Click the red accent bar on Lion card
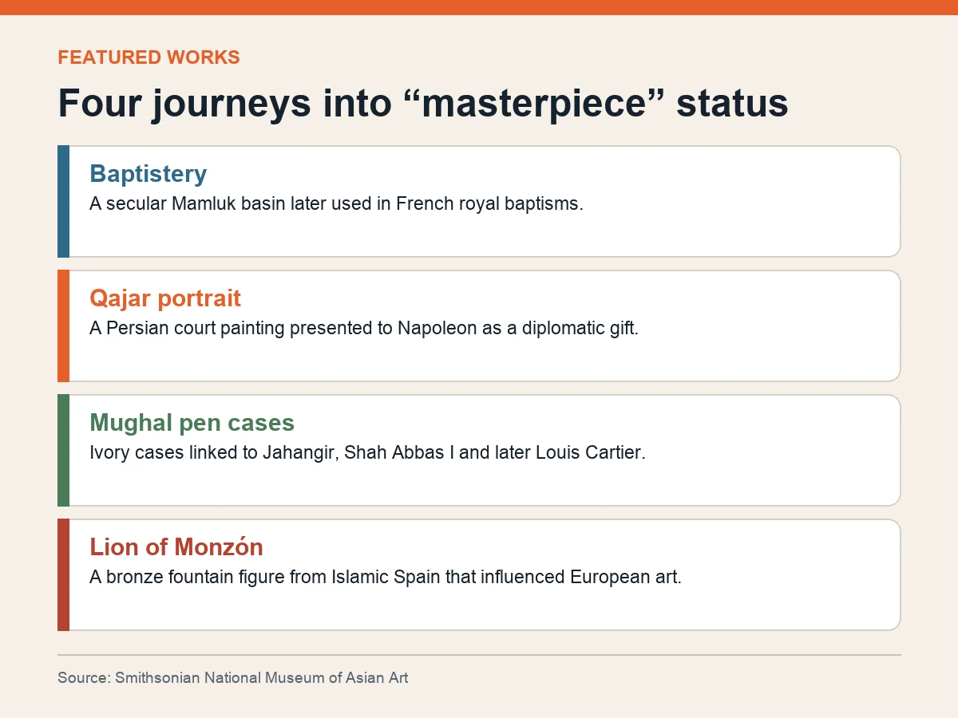This screenshot has width=958, height=718. (x=63, y=574)
